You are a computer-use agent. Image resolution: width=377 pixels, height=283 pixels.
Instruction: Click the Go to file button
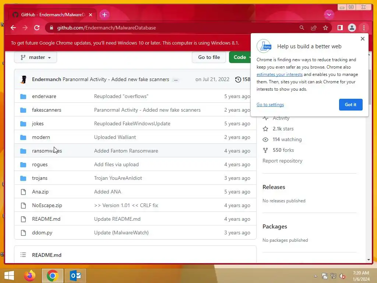click(209, 57)
